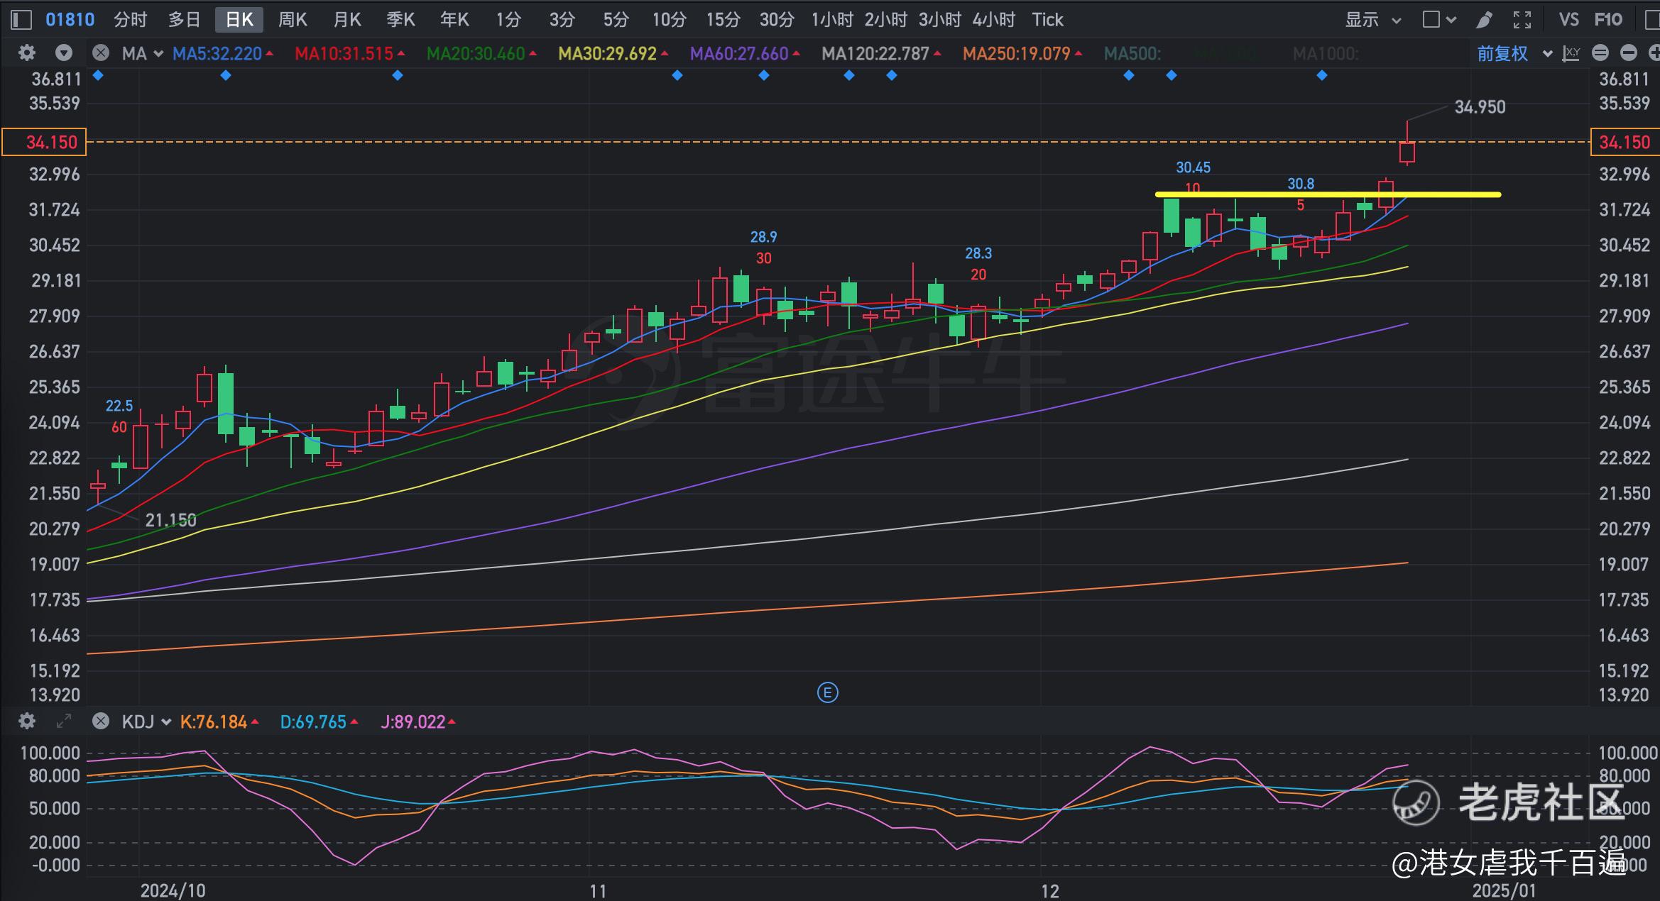The height and width of the screenshot is (901, 1660).
Task: Select the 2小时 interval
Action: coord(885,20)
